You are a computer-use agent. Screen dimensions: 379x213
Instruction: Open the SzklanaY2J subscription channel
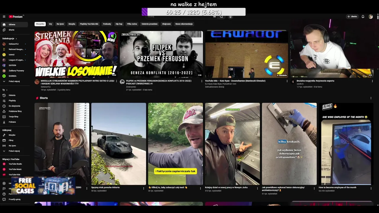coord(15,44)
